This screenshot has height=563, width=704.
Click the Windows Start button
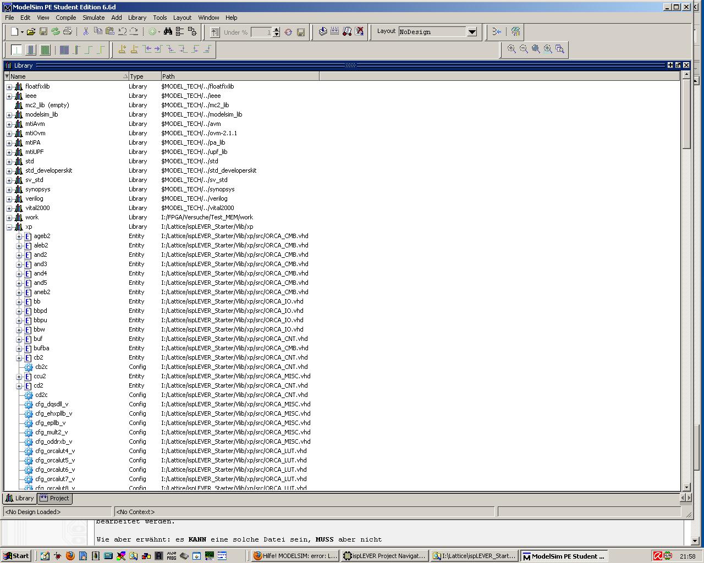[x=16, y=556]
